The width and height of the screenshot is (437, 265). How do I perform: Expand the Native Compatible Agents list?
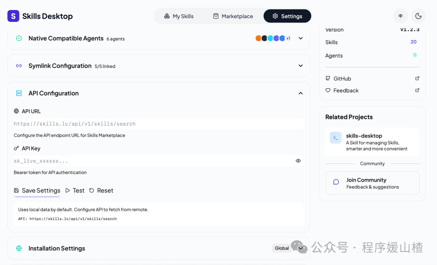pyautogui.click(x=300, y=38)
